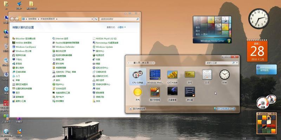
Task: Open Internet 选项 in control panel
Action: click(60, 38)
